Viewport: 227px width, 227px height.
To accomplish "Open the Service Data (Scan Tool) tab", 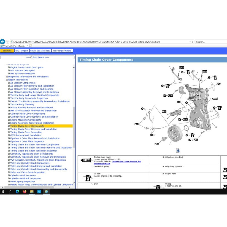I will coord(40,51).
